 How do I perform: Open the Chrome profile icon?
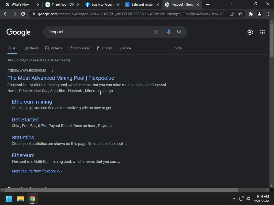coord(260,14)
